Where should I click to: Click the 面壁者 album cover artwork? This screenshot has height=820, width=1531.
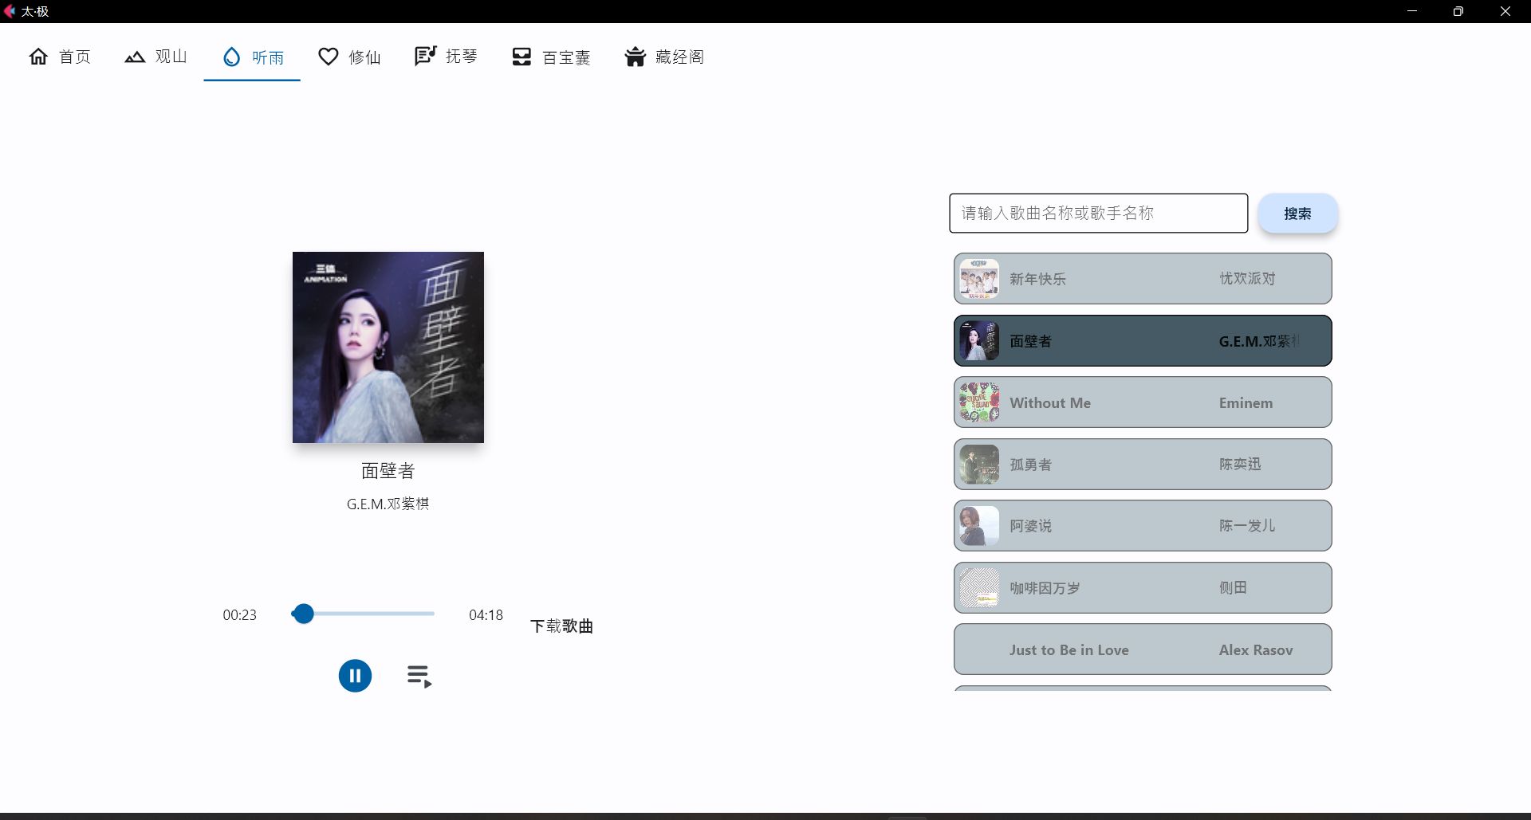coord(388,347)
